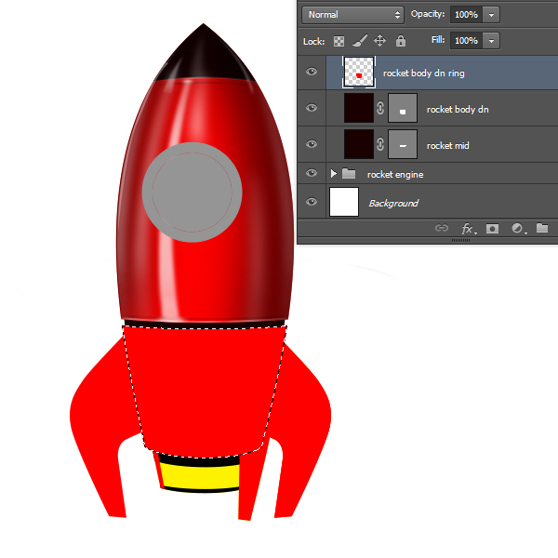
Task: Click the lock all padlock icon
Action: pos(400,41)
